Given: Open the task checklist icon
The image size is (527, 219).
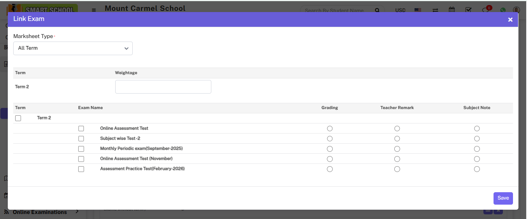Looking at the screenshot, I should tap(469, 10).
